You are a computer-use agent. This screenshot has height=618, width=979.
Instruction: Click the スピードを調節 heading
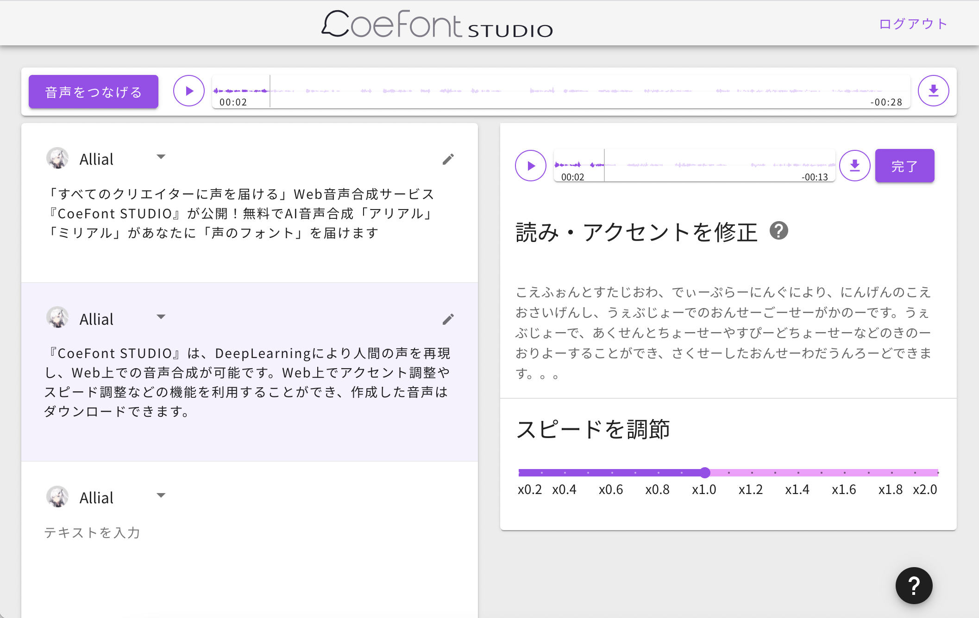click(593, 429)
